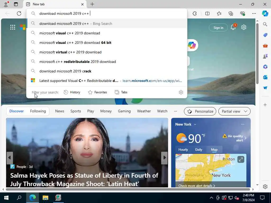Click the horizontal page scrollbar
The width and height of the screenshot is (271, 203).
[x=128, y=189]
